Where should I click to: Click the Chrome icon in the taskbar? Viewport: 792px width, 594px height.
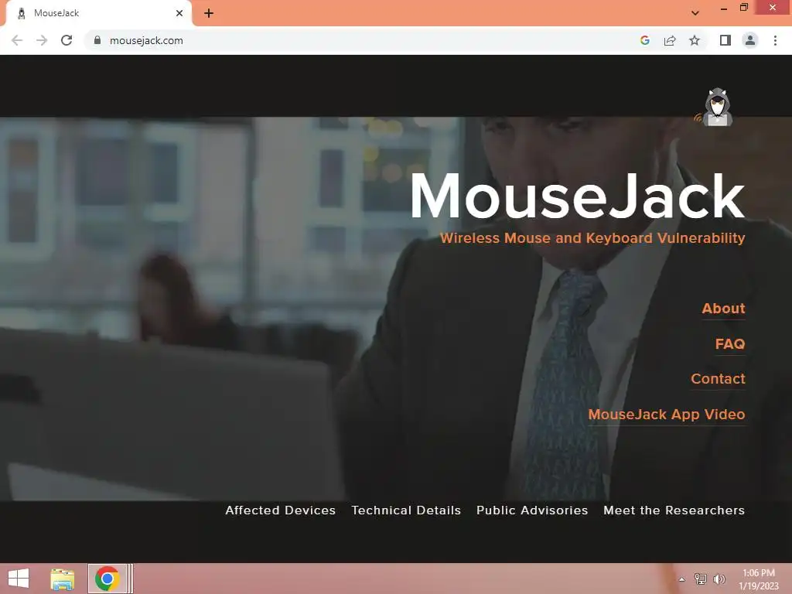tap(107, 579)
